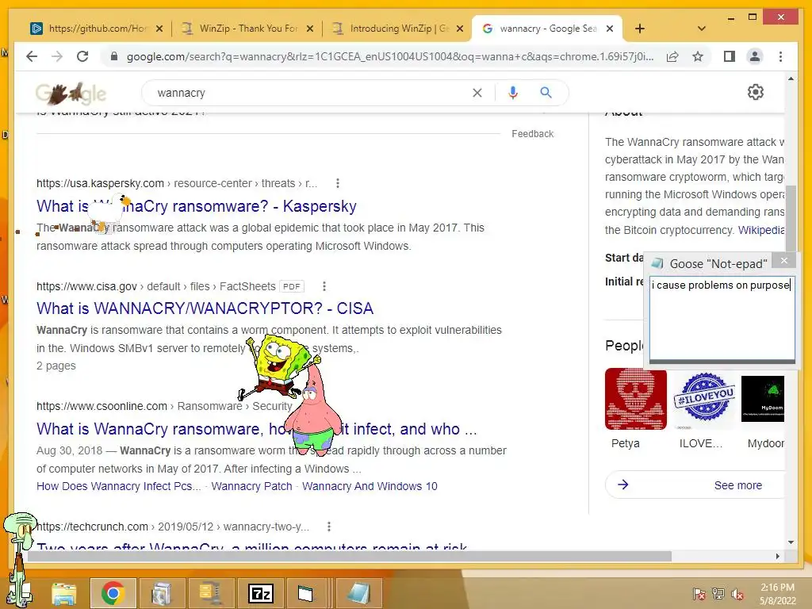
Task: Click the Feedback link
Action: 532,134
